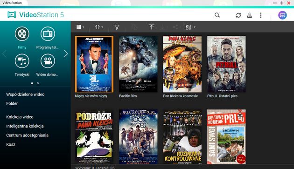This screenshot has height=169, width=294.
Task: Click the Teledyski category label
Action: tap(22, 74)
